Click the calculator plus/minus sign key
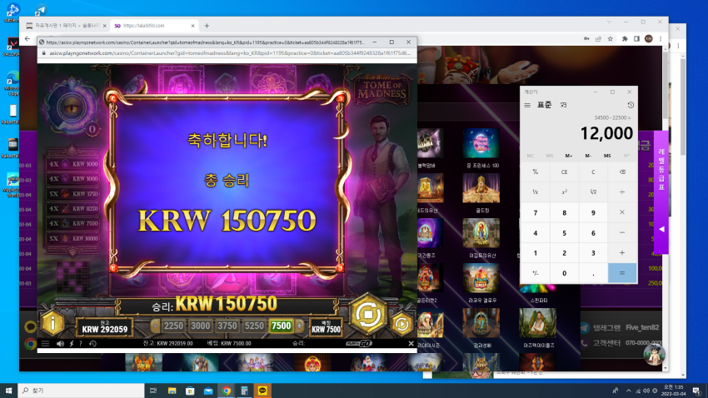This screenshot has width=708, height=398. pyautogui.click(x=535, y=273)
